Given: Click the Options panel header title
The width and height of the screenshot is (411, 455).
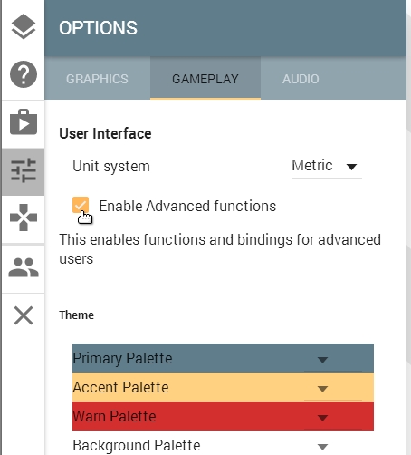Looking at the screenshot, I should 98,28.
